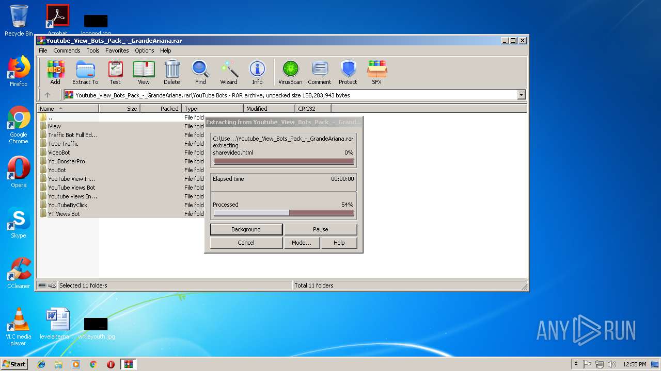
Task: Click the WinRAR taskbar button
Action: 129,364
